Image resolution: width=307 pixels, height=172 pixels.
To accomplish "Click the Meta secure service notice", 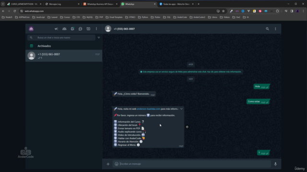I will [191, 72].
